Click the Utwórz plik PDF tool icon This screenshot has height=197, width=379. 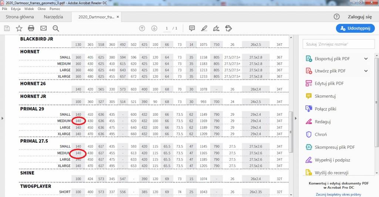(309, 71)
